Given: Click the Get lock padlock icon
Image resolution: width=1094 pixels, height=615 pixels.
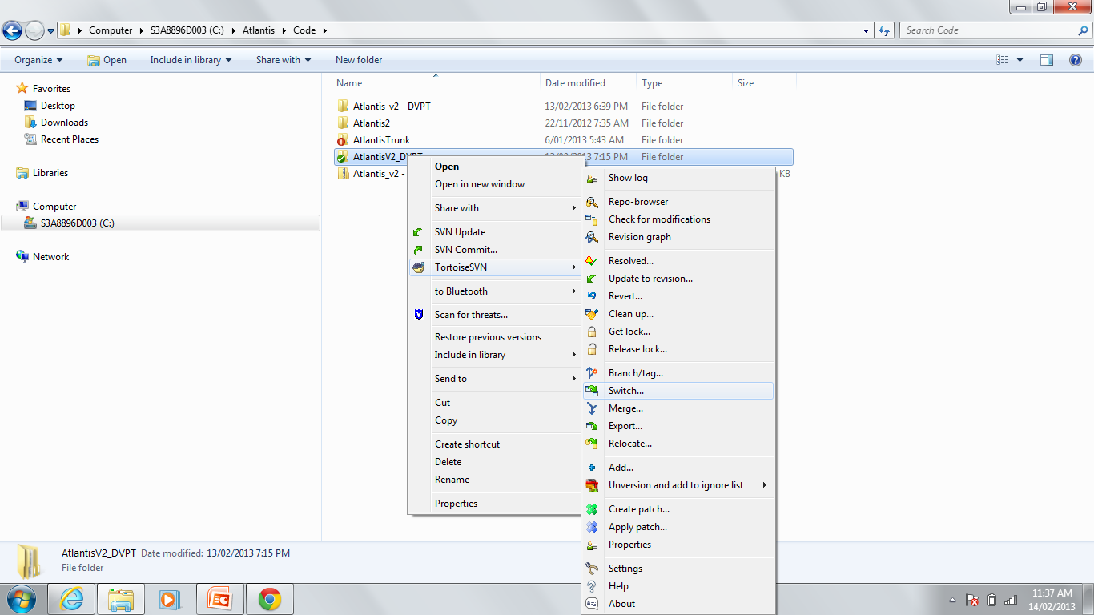Looking at the screenshot, I should point(592,332).
